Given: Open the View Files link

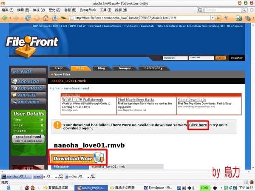Looking at the screenshot, I should (62, 74).
